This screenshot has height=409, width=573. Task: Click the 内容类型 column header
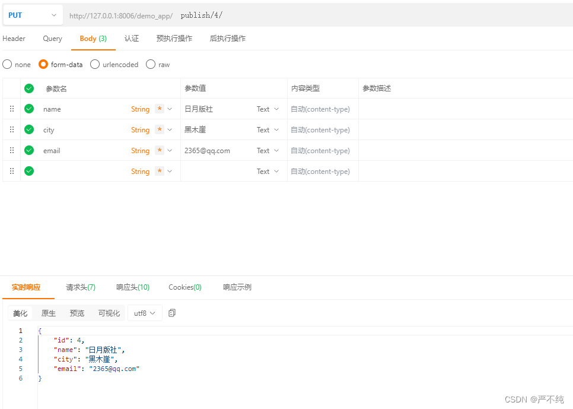(305, 88)
